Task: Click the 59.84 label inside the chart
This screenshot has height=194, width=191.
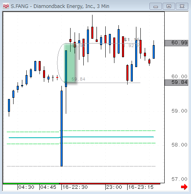Action: (x=78, y=79)
